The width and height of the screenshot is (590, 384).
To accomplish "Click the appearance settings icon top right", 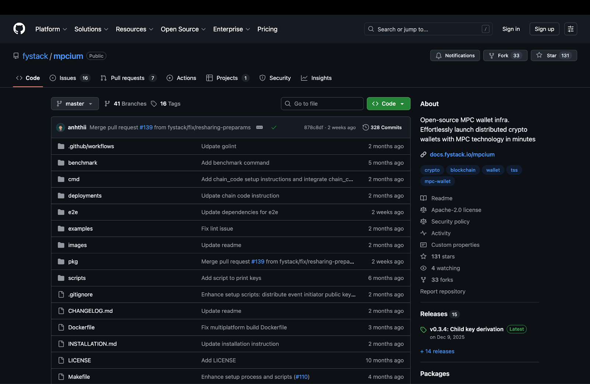I will click(x=570, y=29).
